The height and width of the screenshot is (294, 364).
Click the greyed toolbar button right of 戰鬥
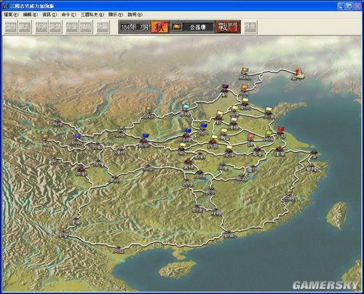(250, 27)
